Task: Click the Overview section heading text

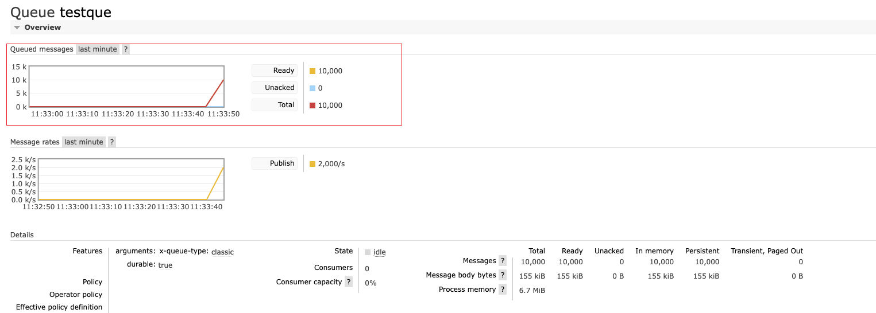Action: 43,28
